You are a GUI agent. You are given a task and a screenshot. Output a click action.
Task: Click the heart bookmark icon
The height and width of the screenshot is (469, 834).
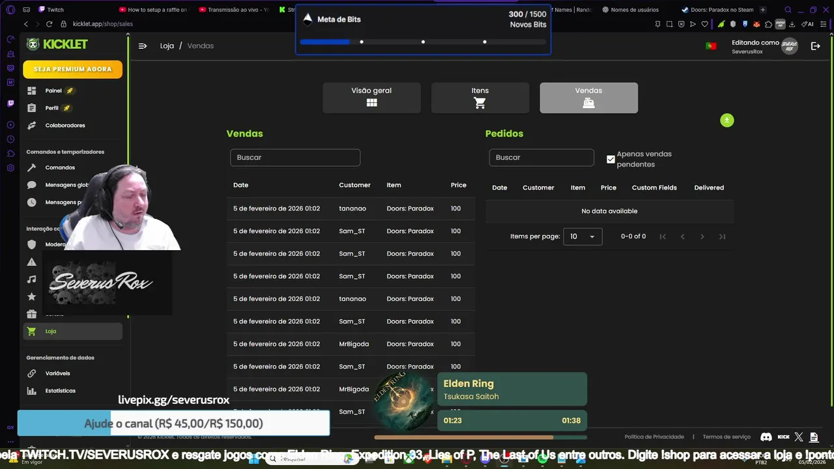click(x=704, y=24)
